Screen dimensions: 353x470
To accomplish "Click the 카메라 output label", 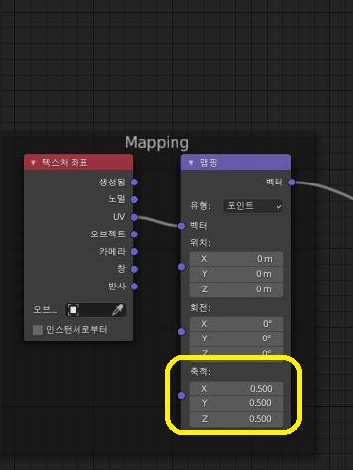I will click(112, 251).
